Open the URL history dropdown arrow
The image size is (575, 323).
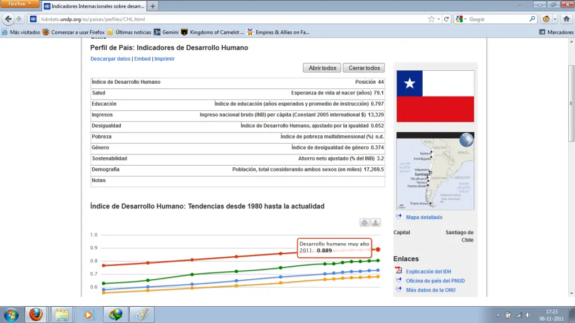click(438, 19)
